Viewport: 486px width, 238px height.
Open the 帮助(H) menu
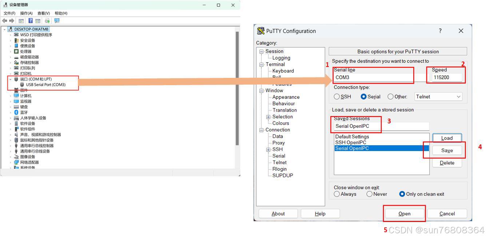click(x=61, y=13)
